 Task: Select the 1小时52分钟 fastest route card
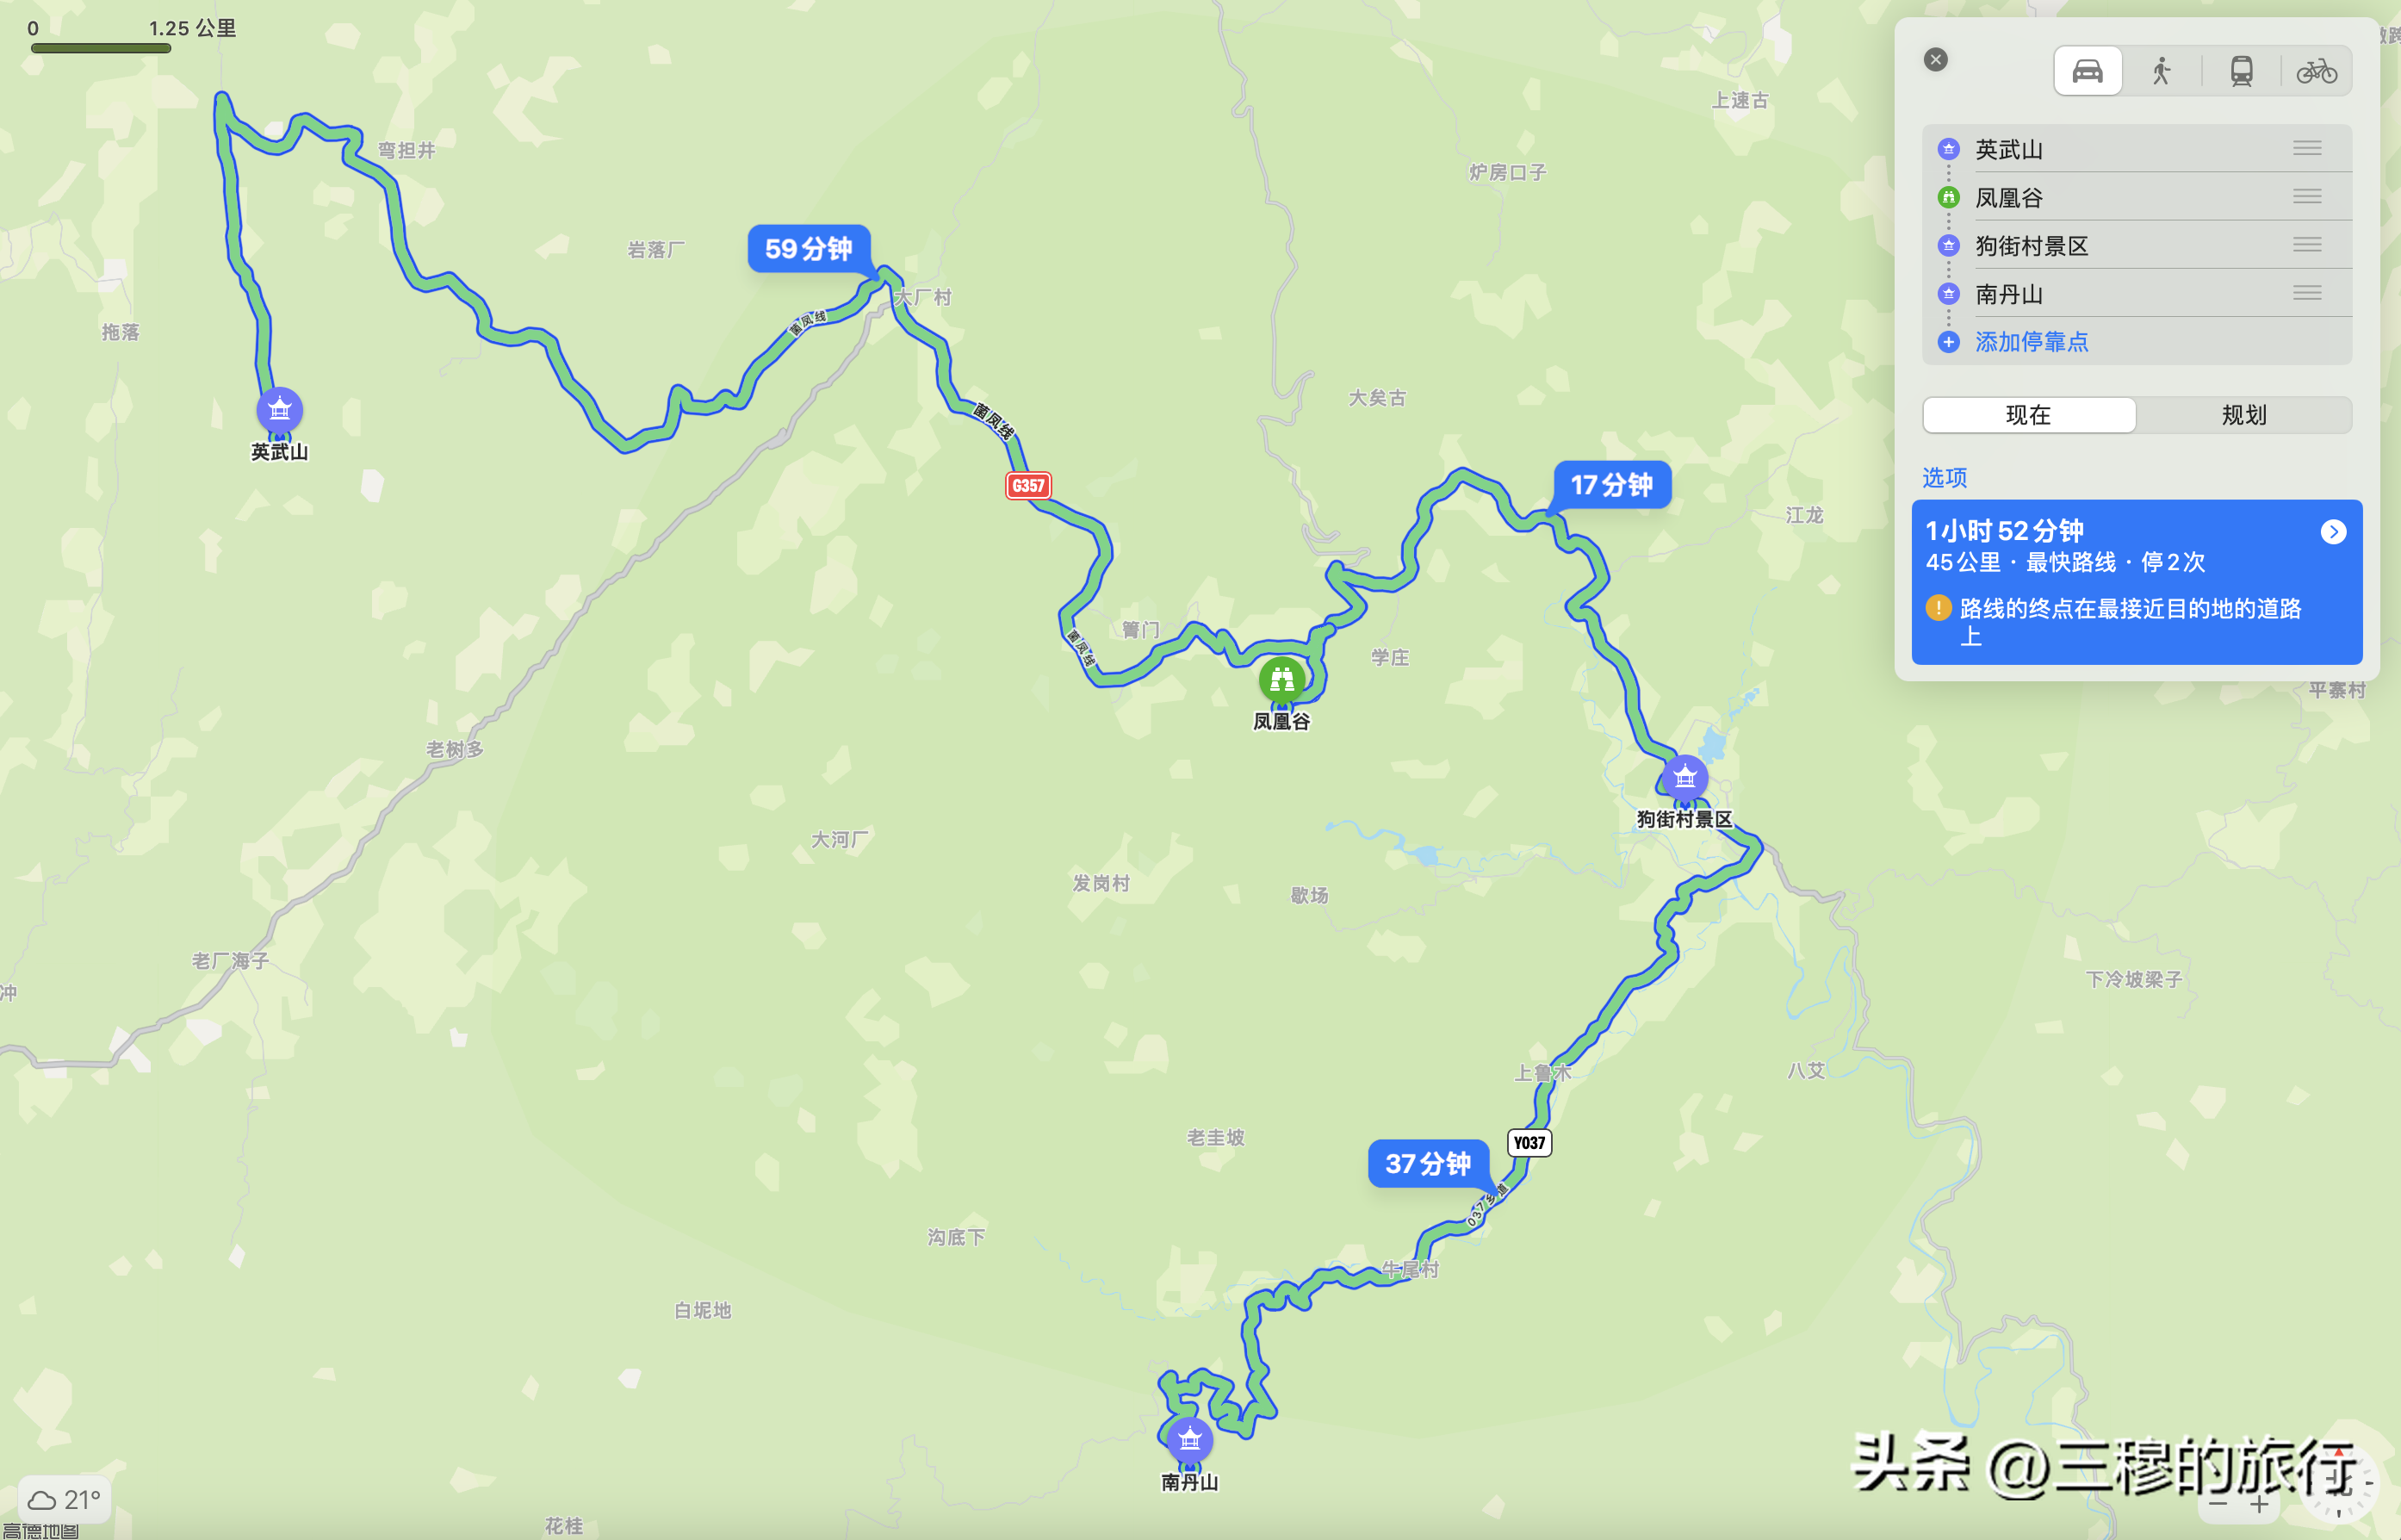point(2136,582)
